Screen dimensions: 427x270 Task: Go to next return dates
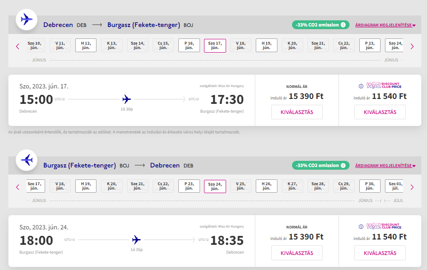tap(412, 186)
